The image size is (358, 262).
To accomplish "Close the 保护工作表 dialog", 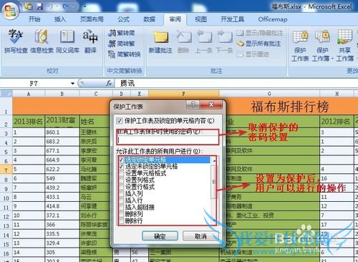I will point(211,105).
